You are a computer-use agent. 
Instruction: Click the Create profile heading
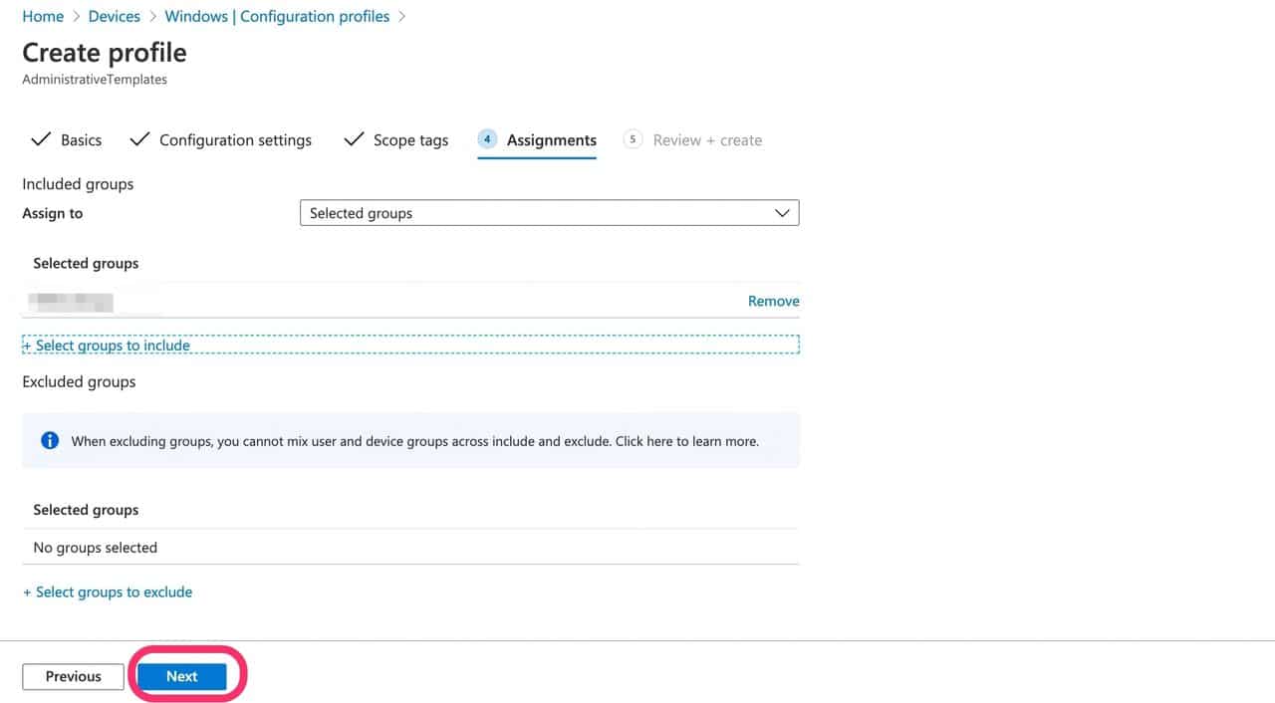(x=105, y=52)
